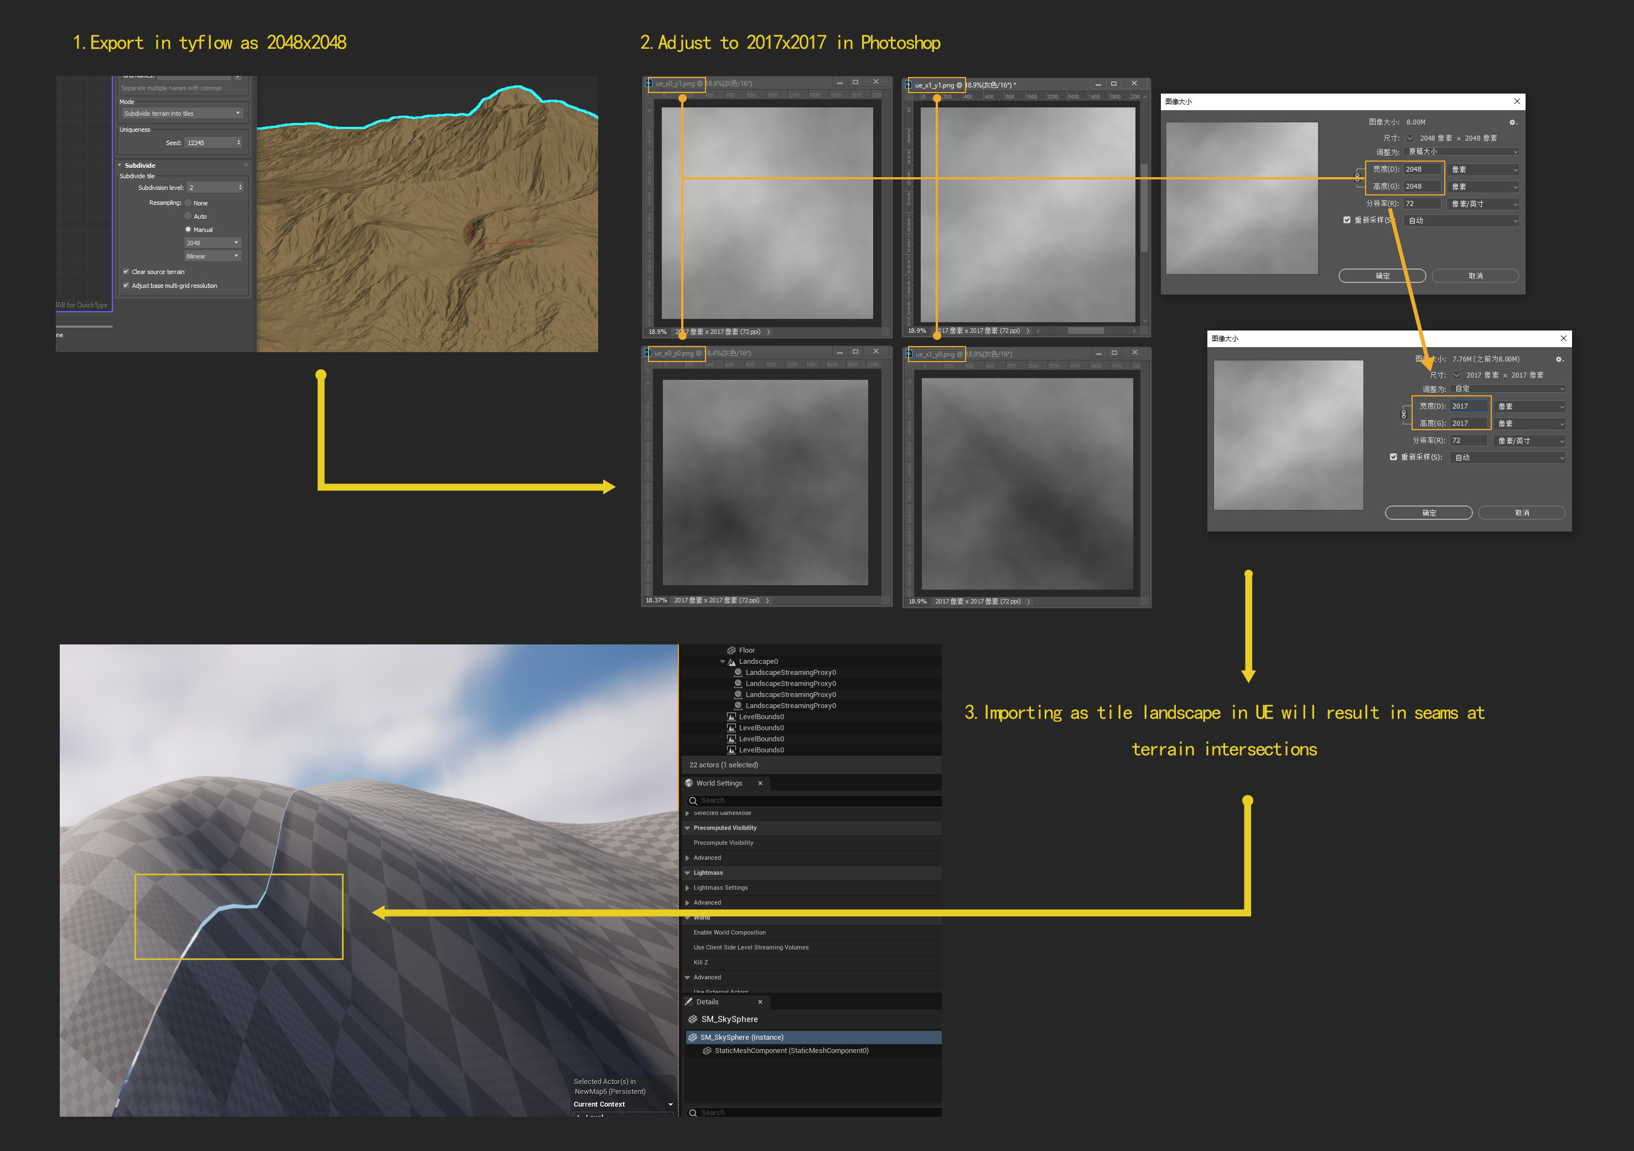Click the 宽度(D) field containing 2017
The height and width of the screenshot is (1151, 1634).
pyautogui.click(x=1469, y=406)
